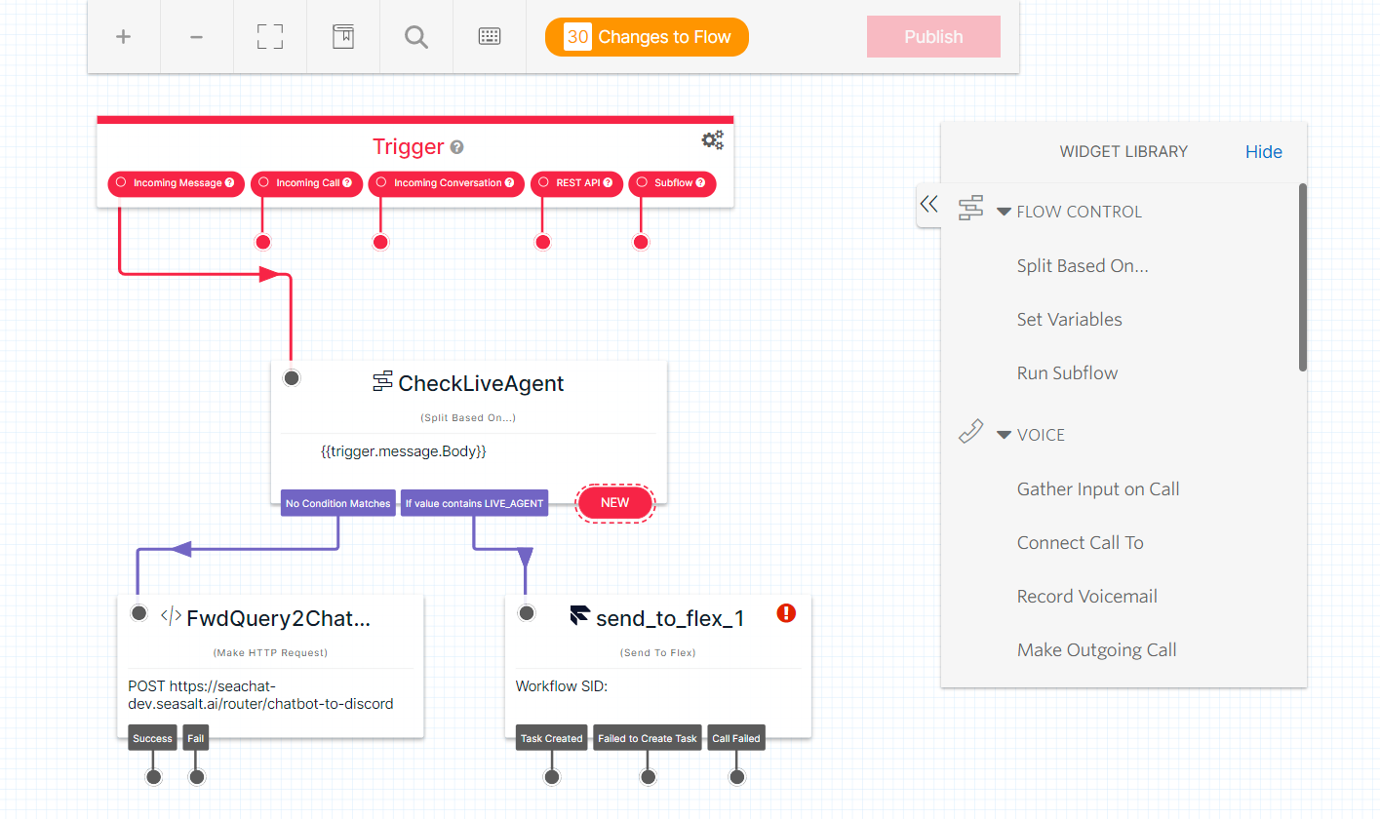Open keyboard shortcuts icon in toolbar
Viewport: 1380px width, 819px height.
click(490, 36)
